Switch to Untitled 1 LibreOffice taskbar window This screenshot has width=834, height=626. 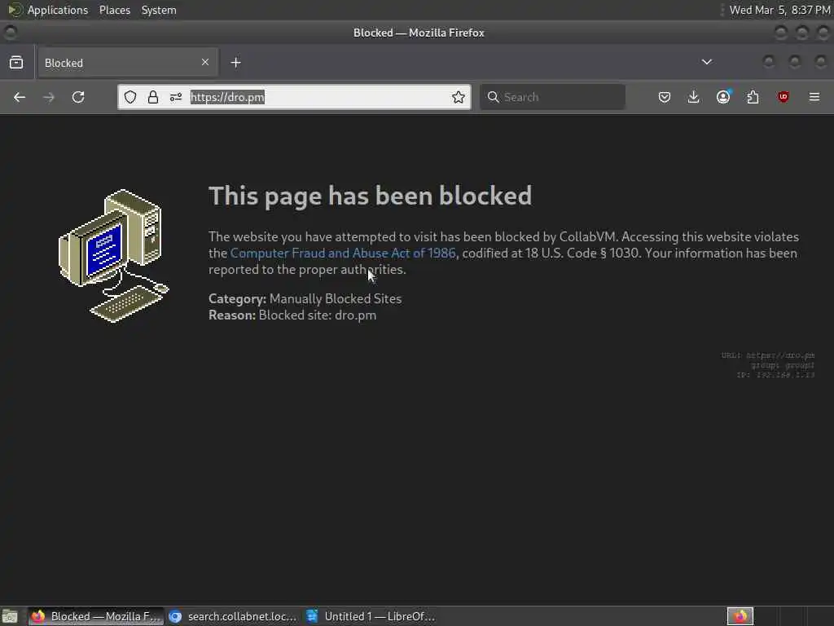click(x=371, y=616)
